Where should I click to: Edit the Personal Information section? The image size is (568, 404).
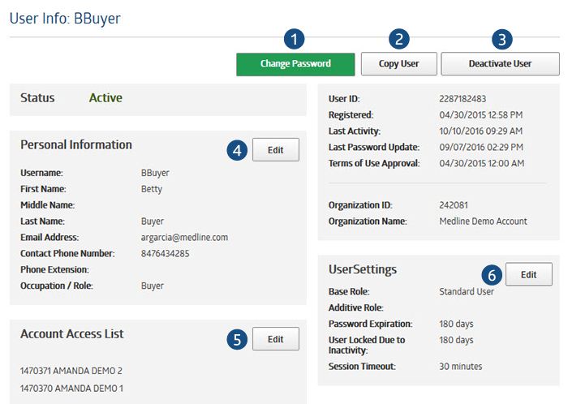[275, 150]
